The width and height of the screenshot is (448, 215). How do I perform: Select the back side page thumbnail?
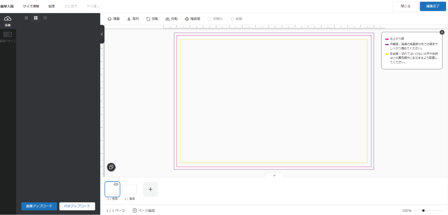tap(129, 189)
